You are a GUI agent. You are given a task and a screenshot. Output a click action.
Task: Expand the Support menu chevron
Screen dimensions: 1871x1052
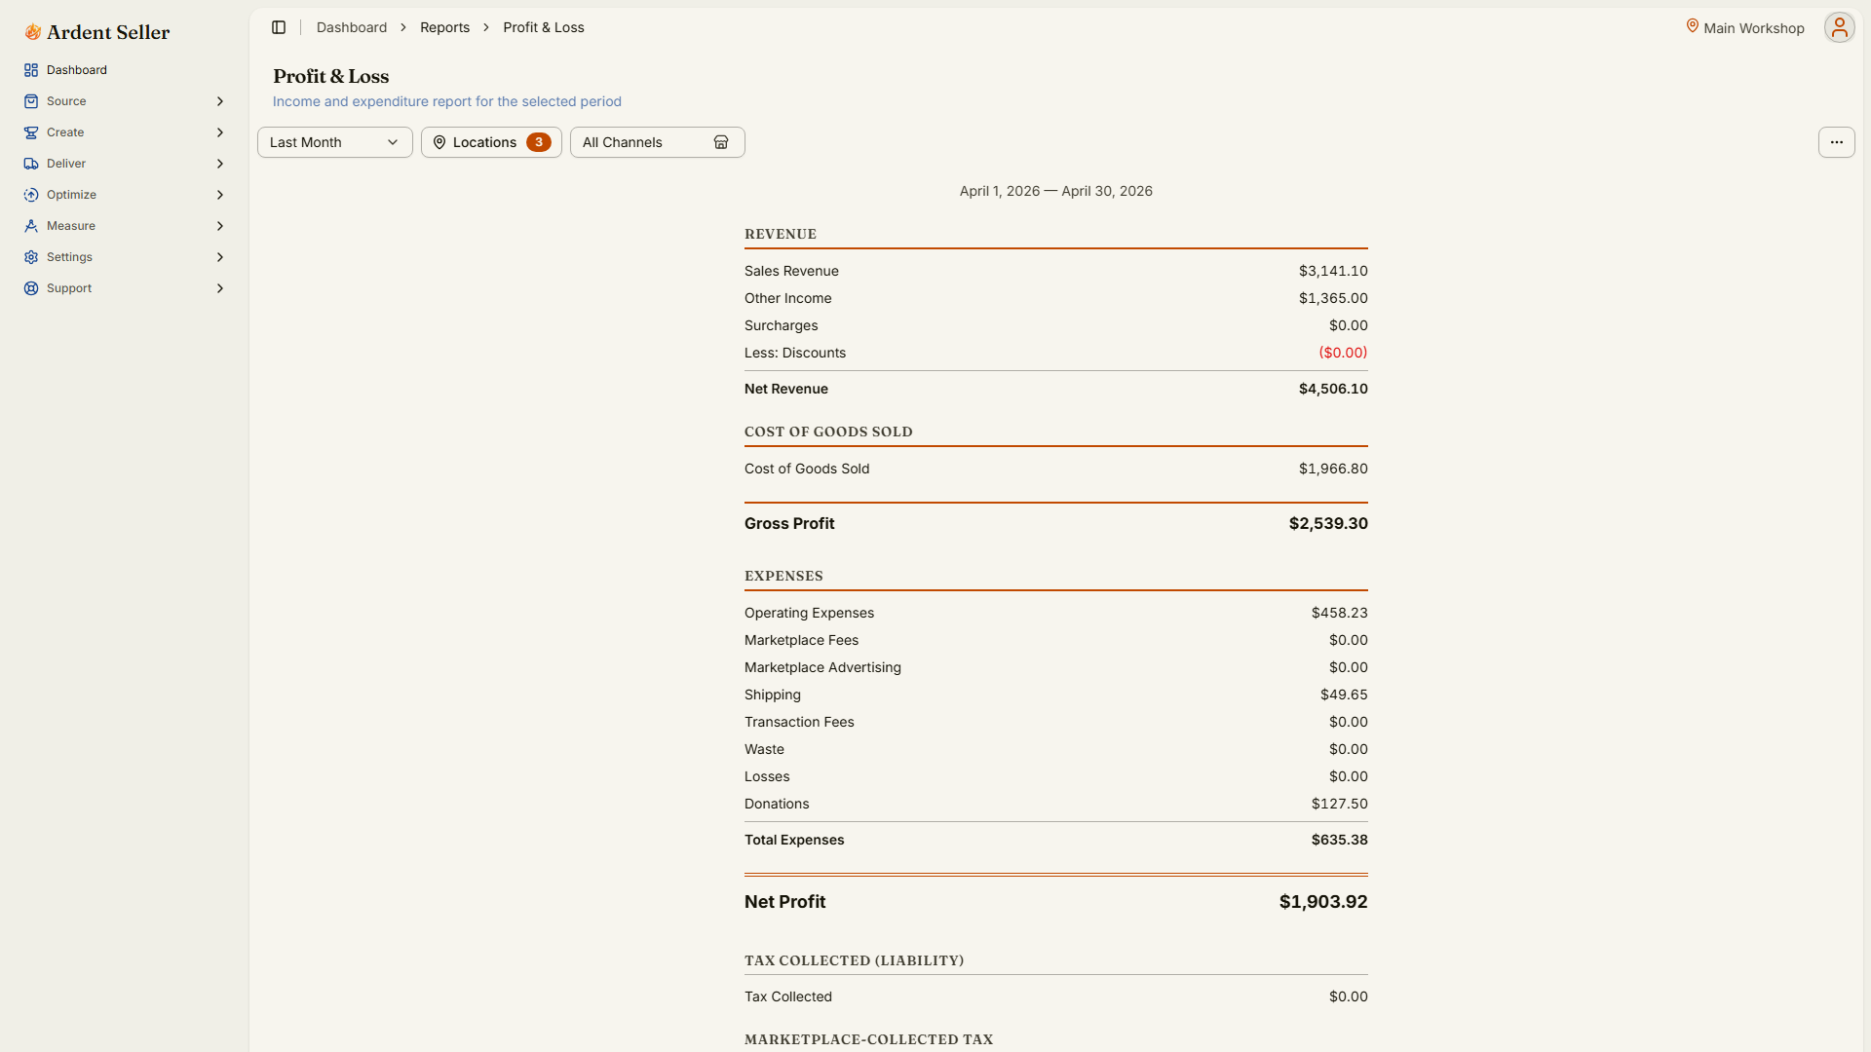tap(220, 288)
